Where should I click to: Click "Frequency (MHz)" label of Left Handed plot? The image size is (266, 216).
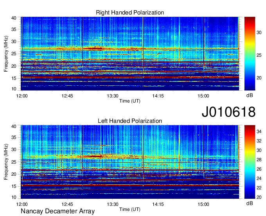(x=6, y=162)
